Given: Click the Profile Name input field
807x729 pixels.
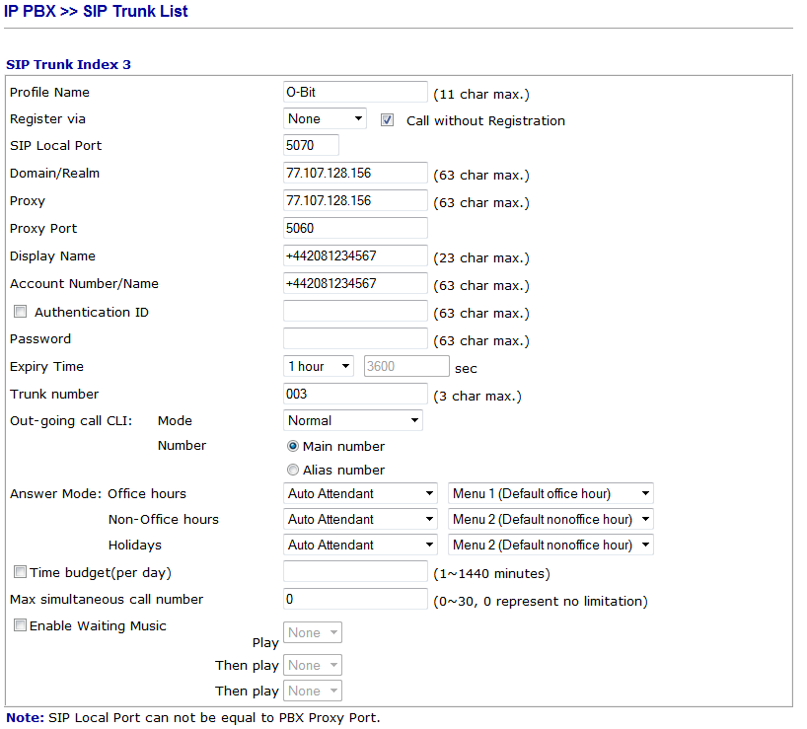Looking at the screenshot, I should pyautogui.click(x=355, y=93).
